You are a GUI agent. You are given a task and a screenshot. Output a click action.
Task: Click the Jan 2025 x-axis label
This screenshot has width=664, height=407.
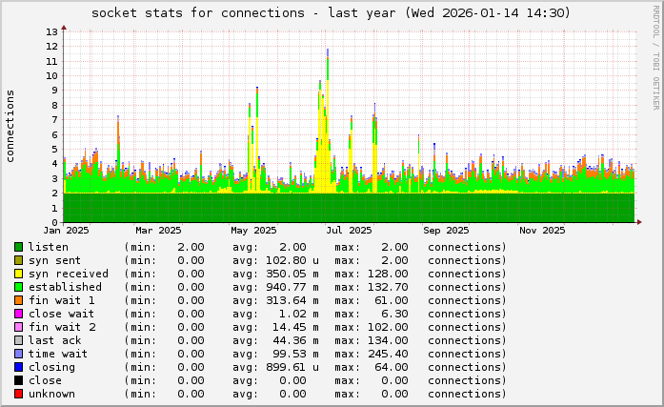(x=66, y=230)
